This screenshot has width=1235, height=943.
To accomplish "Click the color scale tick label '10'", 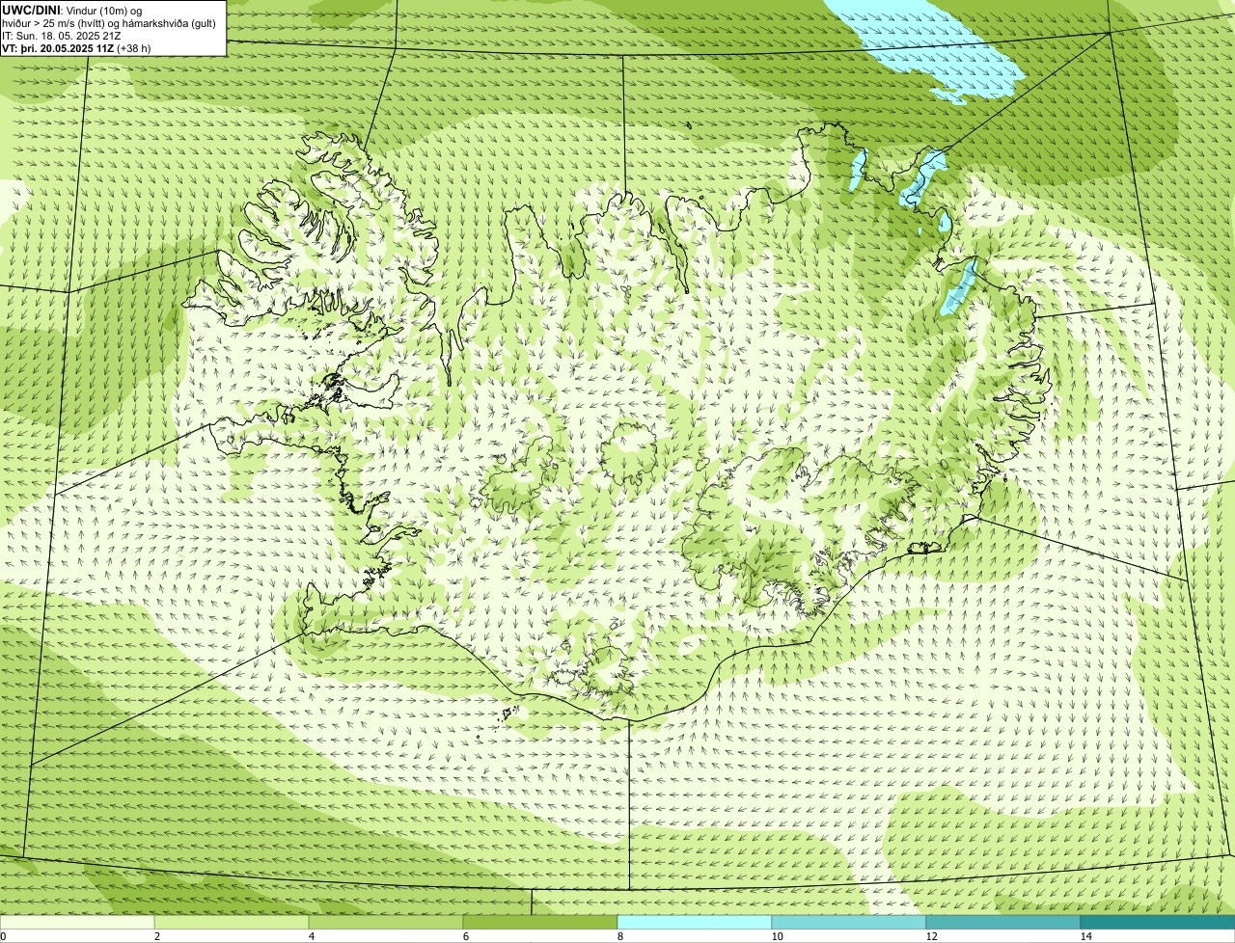I will tap(777, 936).
